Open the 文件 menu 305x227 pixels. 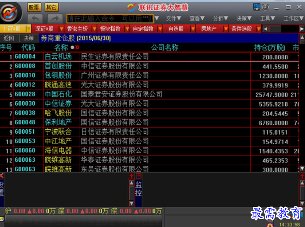click(174, 18)
